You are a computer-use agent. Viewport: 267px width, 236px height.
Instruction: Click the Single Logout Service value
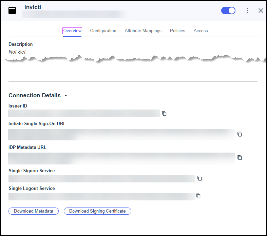[101, 197]
